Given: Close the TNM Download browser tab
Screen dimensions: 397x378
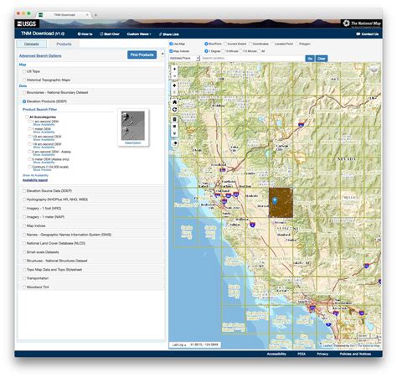Looking at the screenshot, I should tap(87, 15).
